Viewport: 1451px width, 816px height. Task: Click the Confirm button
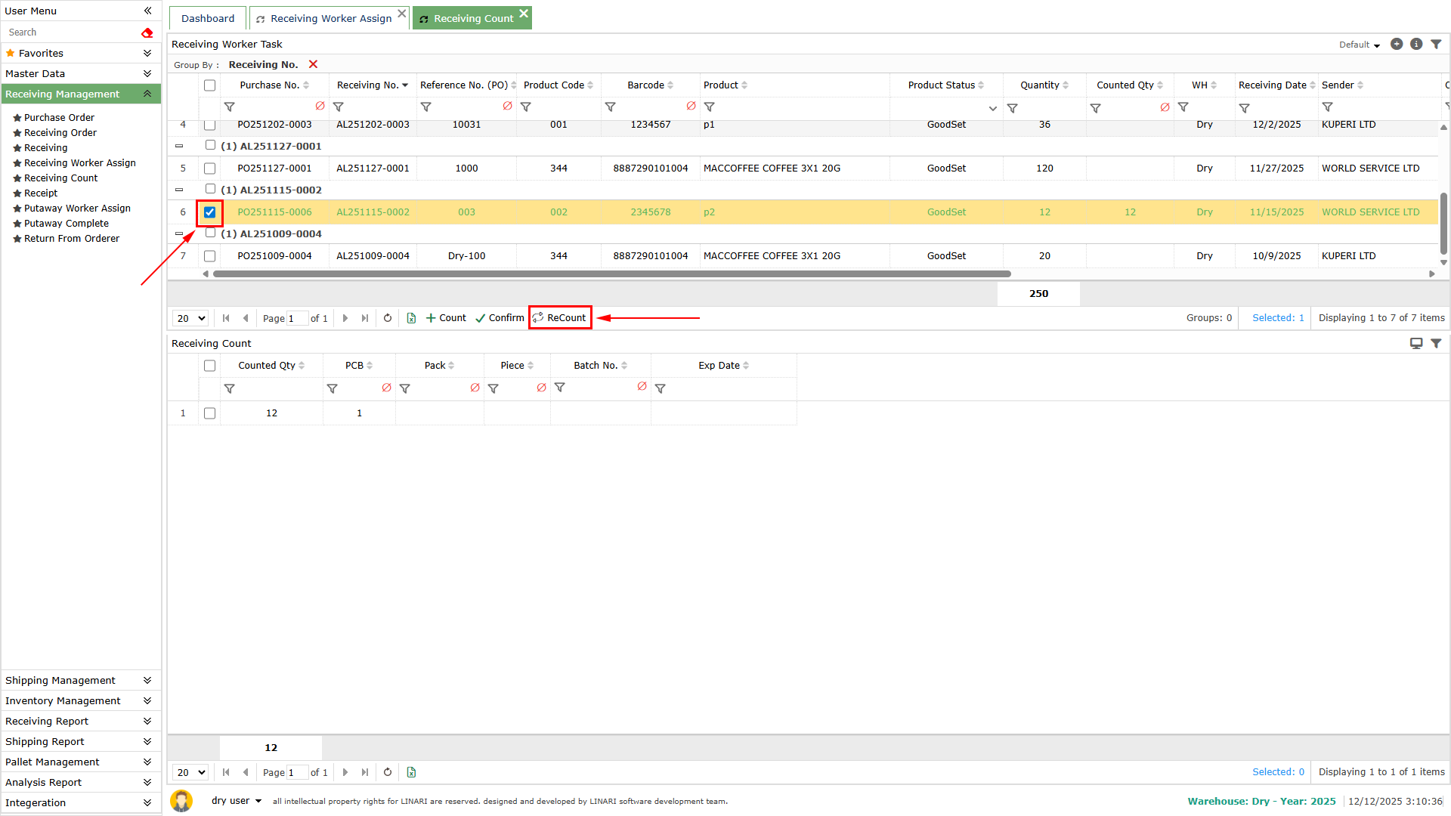(500, 318)
